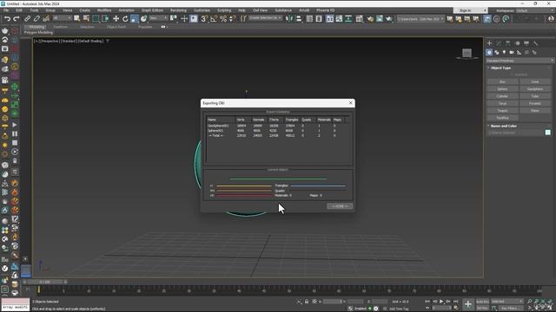Click the Box primitive button
This screenshot has width=556, height=312.
click(x=502, y=81)
